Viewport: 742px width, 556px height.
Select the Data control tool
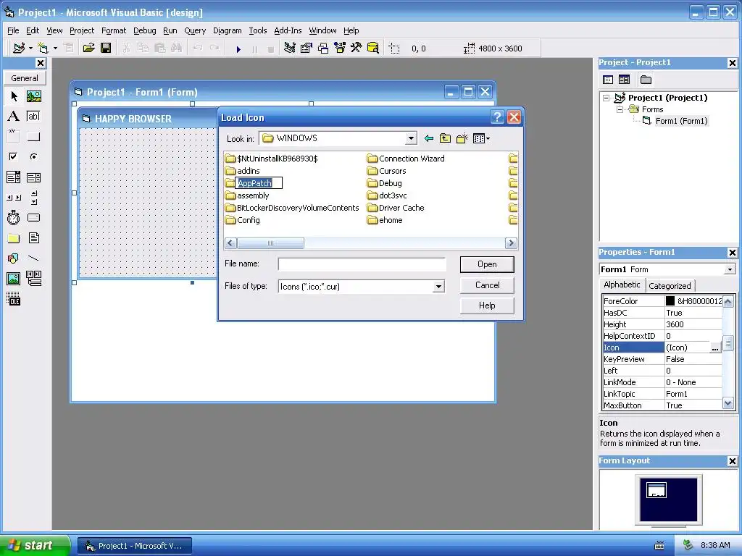pyautogui.click(x=33, y=279)
